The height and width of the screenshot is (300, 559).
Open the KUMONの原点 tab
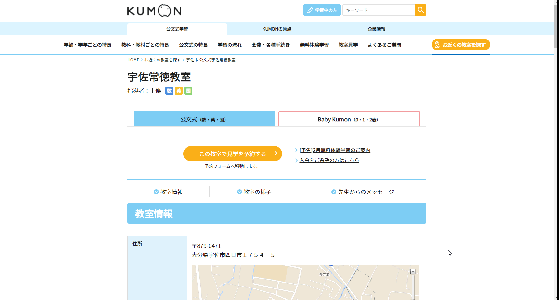click(277, 29)
